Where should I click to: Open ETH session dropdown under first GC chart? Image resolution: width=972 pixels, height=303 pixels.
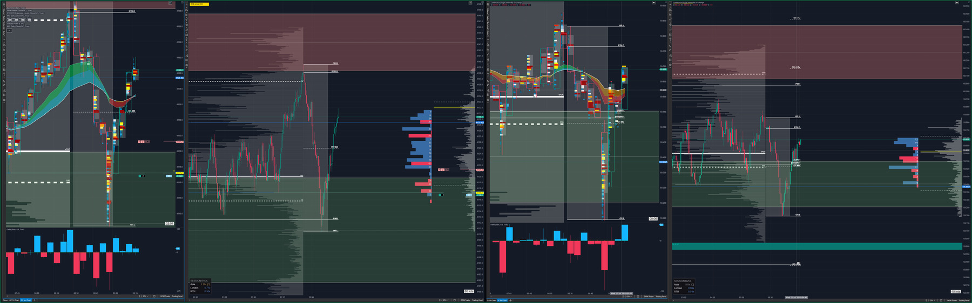pos(145,296)
